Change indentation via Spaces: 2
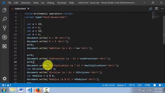The height and width of the screenshot is (93, 165). (x=122, y=85)
